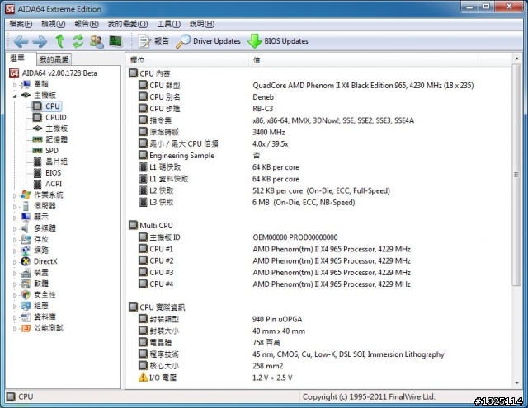Select the BIOS icon in tree
This screenshot has width=528, height=408.
pos(38,173)
